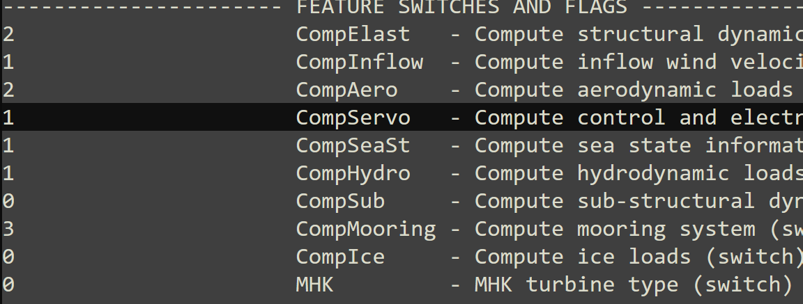Click the CompSub value 0
The image size is (803, 304).
tap(8, 201)
